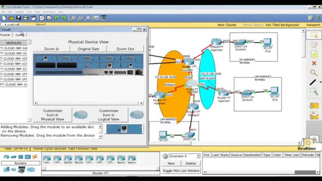Viewport: 322px width, 181px height.
Task: Select the PT-CLOUD-NM-1AM module
Action: [x=14, y=48]
